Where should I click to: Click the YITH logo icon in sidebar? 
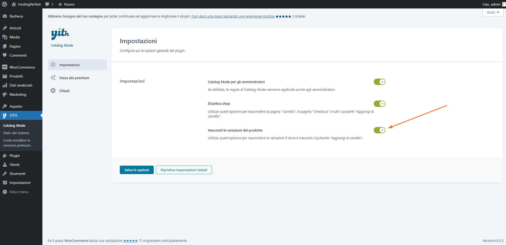tap(5, 115)
